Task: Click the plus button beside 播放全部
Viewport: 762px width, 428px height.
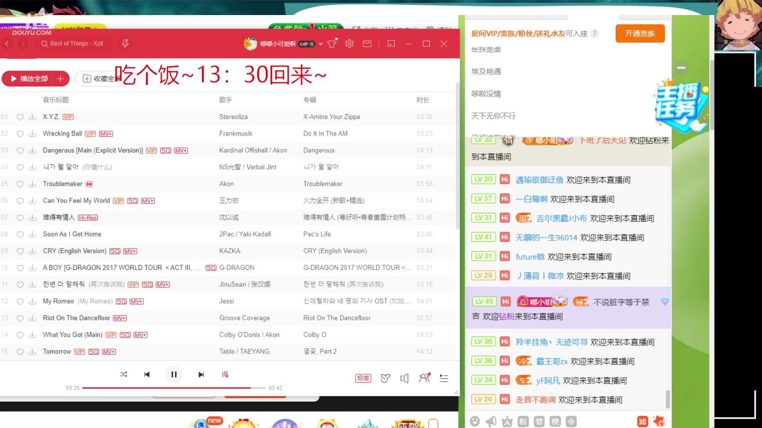Action: point(61,79)
